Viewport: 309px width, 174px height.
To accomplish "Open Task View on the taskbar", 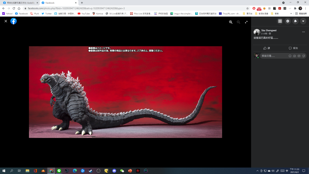I will (19, 171).
